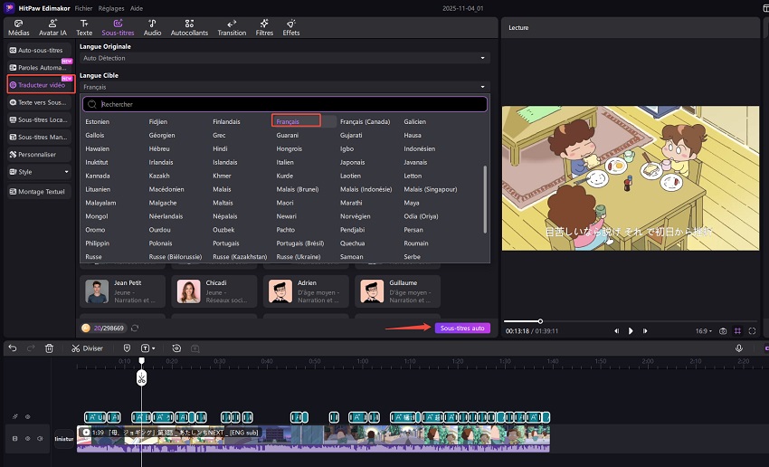Toggle subtitle track visibility eye icon
Image resolution: width=769 pixels, height=467 pixels.
click(27, 417)
